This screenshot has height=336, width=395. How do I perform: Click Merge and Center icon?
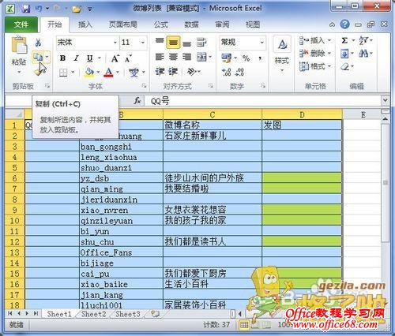(201, 57)
